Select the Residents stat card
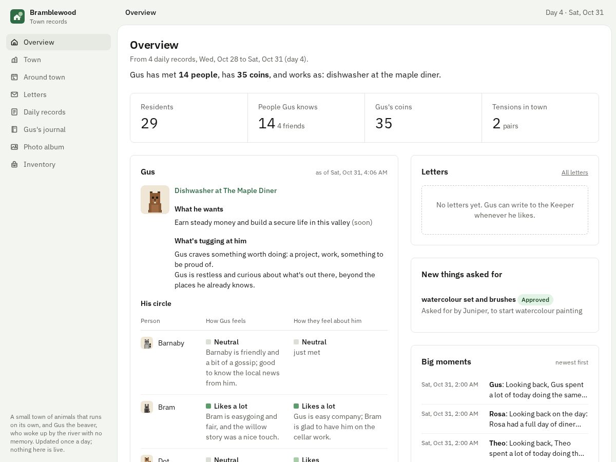The image size is (616, 462). 189,118
